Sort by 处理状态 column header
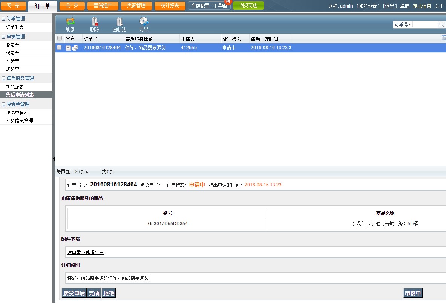Screen dimensions: 446x303 click(231, 39)
